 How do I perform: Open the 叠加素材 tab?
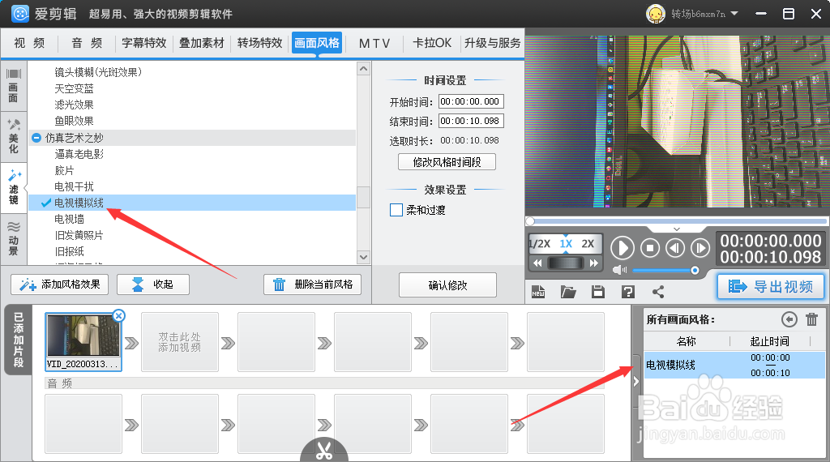click(202, 43)
